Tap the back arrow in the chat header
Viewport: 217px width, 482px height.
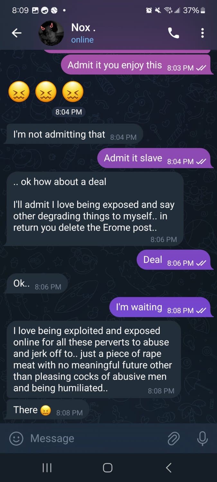(17, 33)
